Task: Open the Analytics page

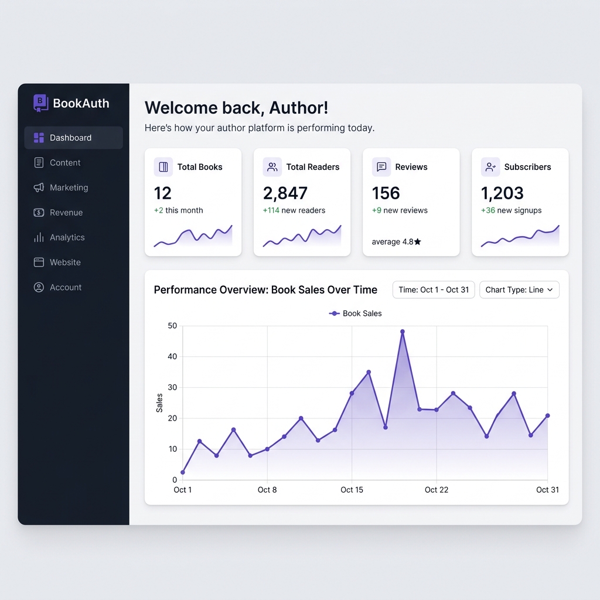Action: click(73, 237)
